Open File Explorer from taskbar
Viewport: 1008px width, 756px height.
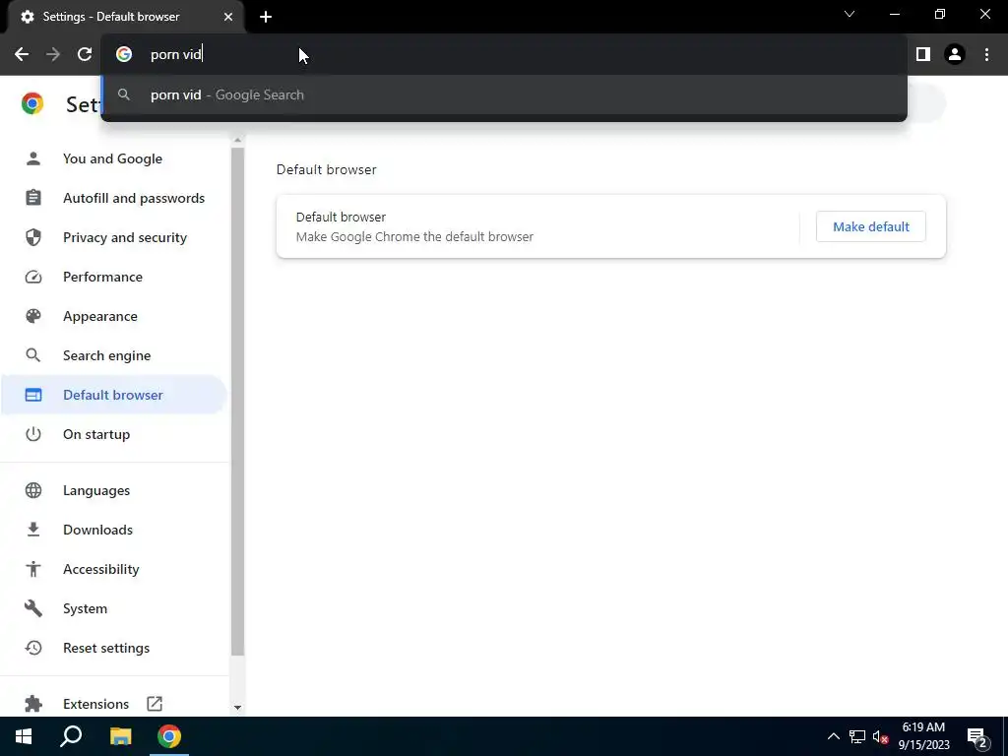pyautogui.click(x=120, y=736)
